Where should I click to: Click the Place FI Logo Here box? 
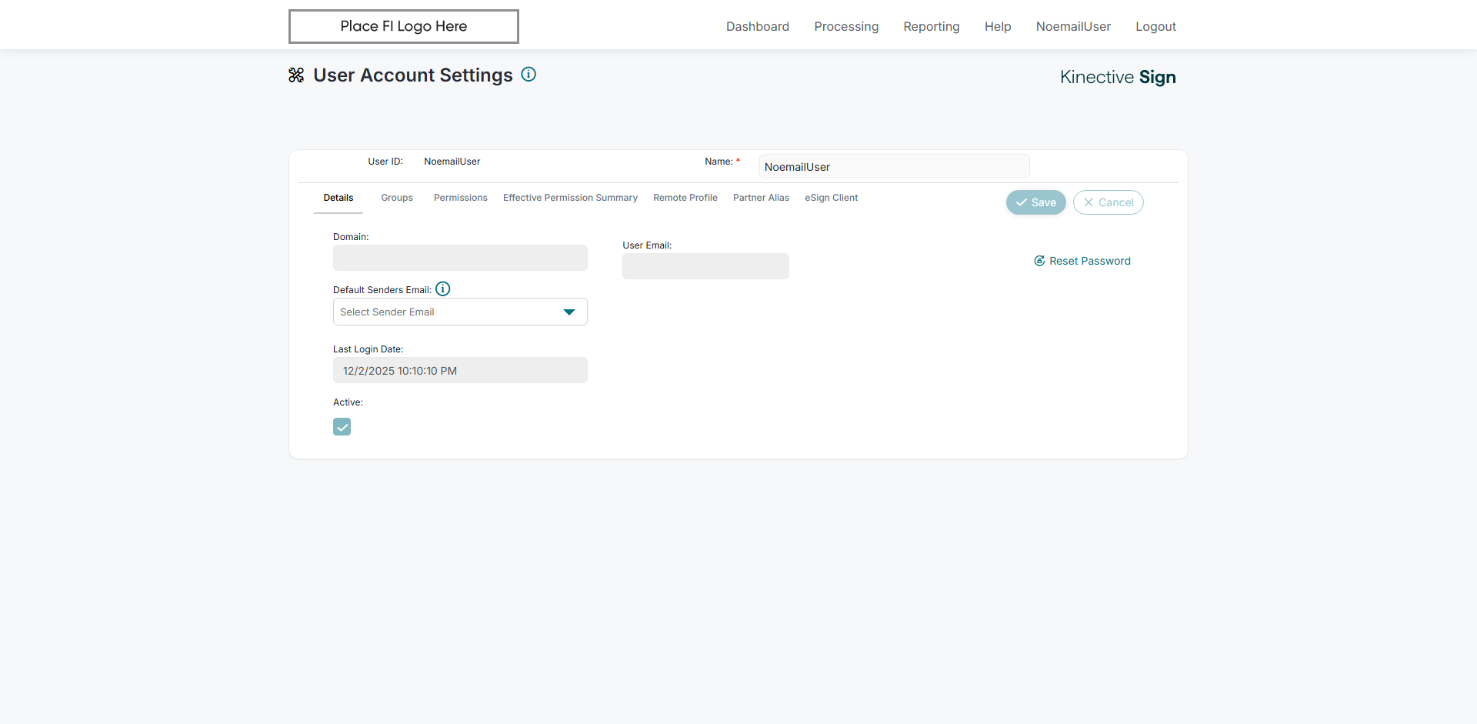[404, 26]
